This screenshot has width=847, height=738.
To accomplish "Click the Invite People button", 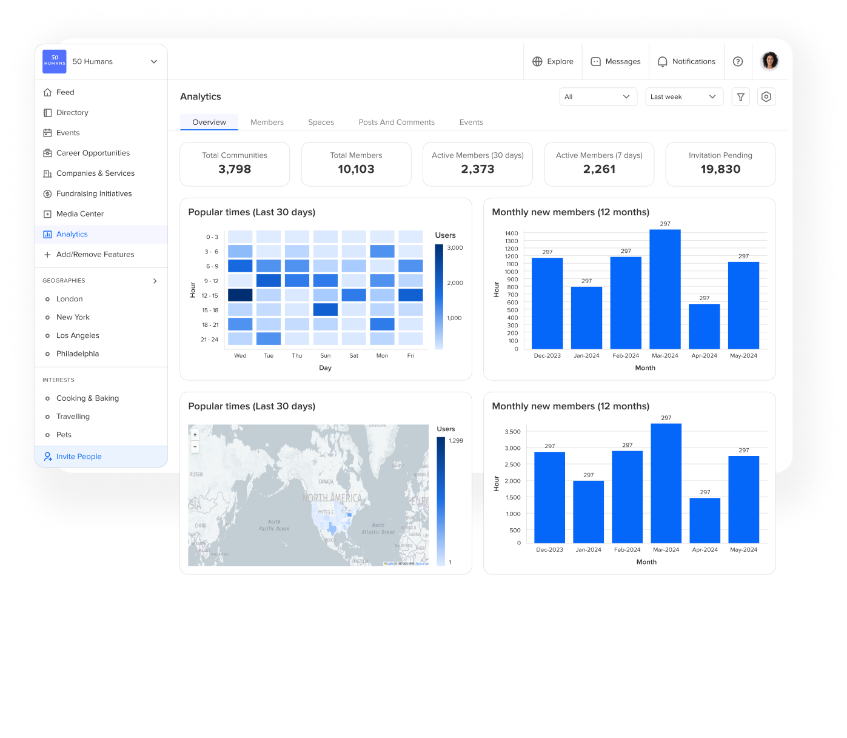I will click(x=101, y=457).
